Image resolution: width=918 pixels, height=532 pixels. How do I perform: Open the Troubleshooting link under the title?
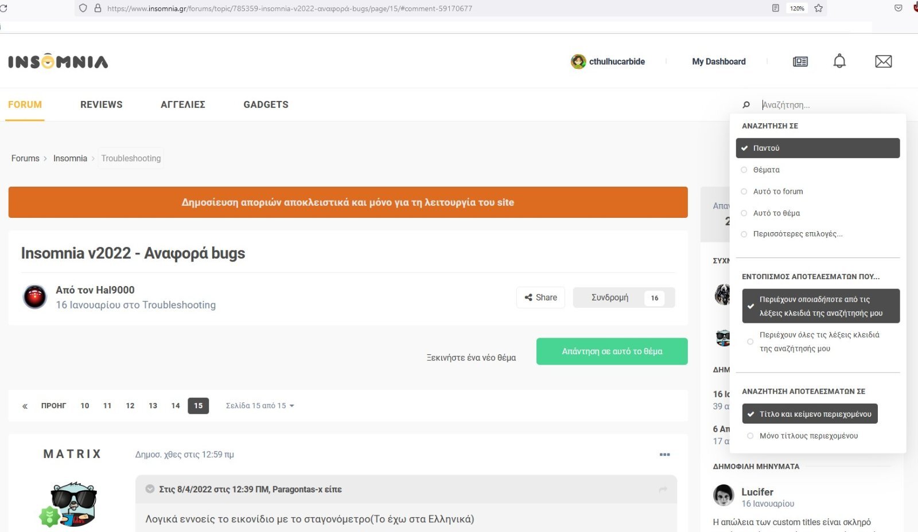click(x=179, y=305)
